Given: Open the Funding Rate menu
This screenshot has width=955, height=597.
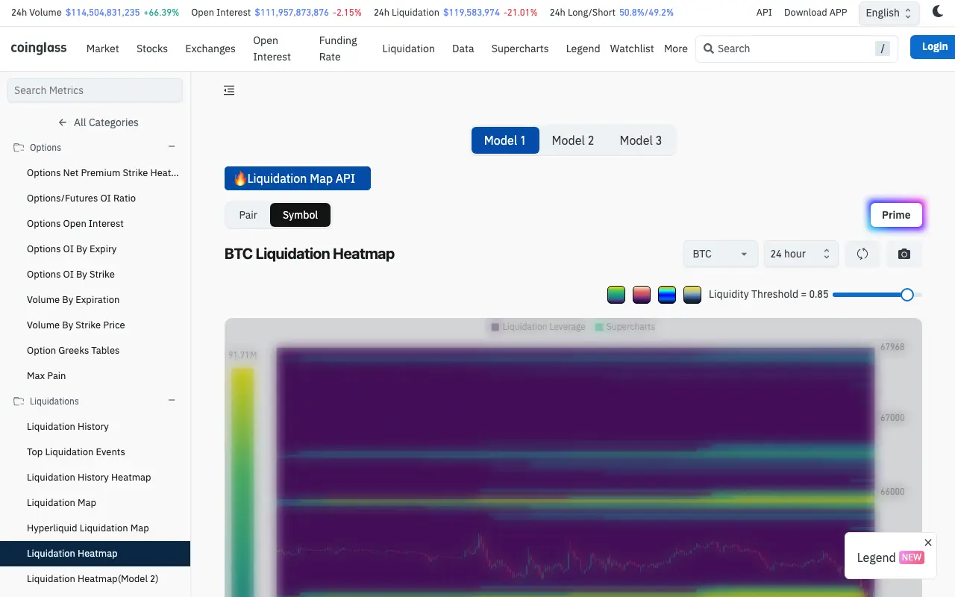Looking at the screenshot, I should click(x=338, y=49).
